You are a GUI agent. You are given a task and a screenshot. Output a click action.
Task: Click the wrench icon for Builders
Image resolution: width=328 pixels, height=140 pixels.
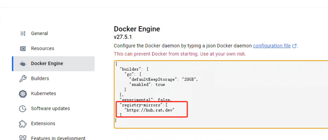pos(23,79)
